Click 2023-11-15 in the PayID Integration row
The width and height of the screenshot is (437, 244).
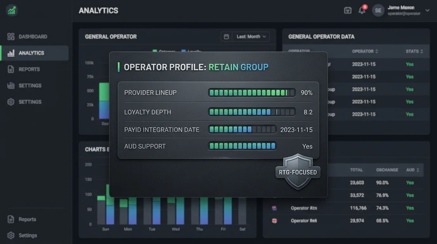click(x=296, y=130)
